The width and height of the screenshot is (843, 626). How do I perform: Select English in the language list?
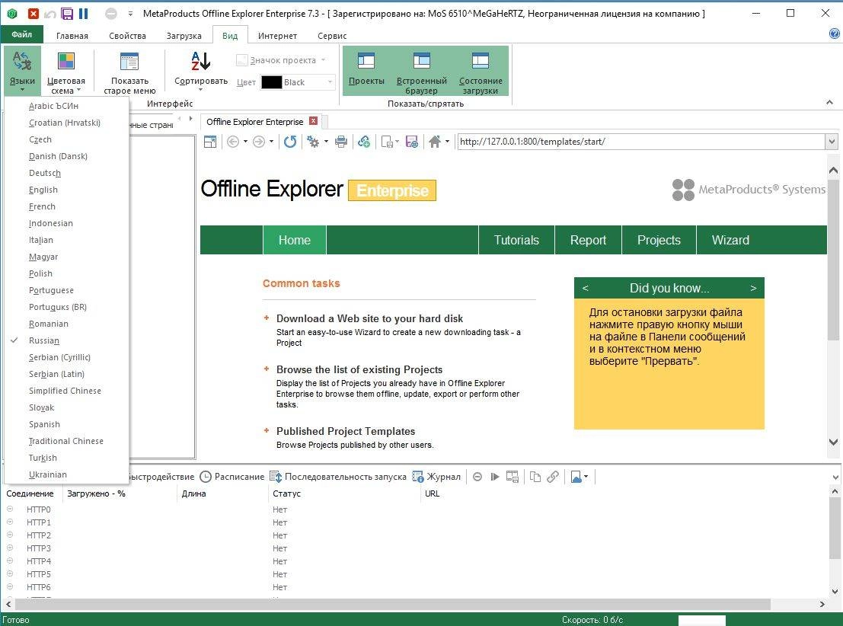pyautogui.click(x=67, y=190)
